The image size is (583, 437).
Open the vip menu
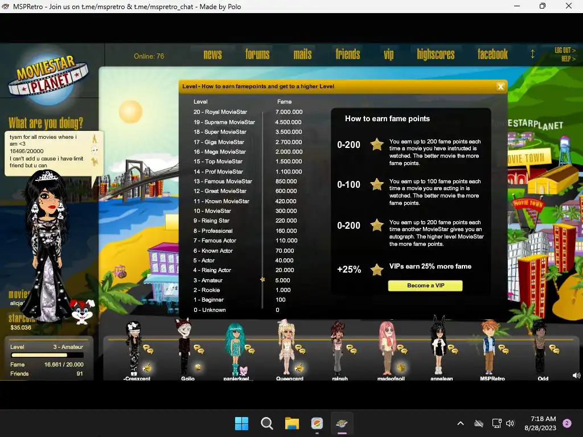tap(388, 55)
